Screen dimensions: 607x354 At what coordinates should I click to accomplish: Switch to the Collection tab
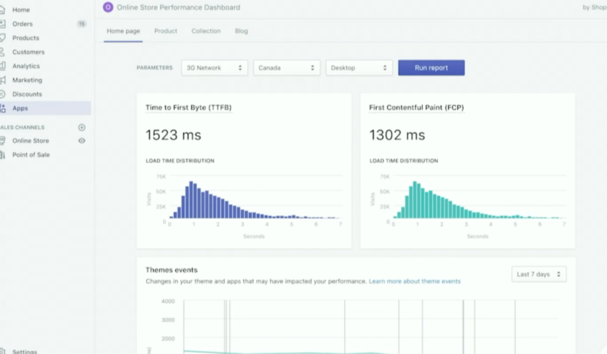[206, 31]
